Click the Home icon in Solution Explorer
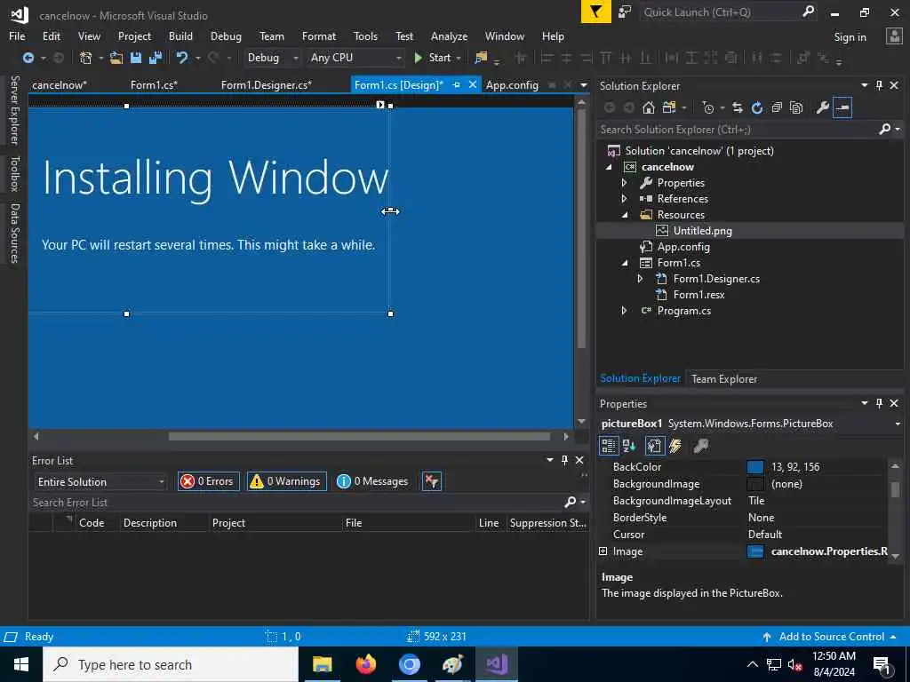This screenshot has width=910, height=682. [x=649, y=107]
